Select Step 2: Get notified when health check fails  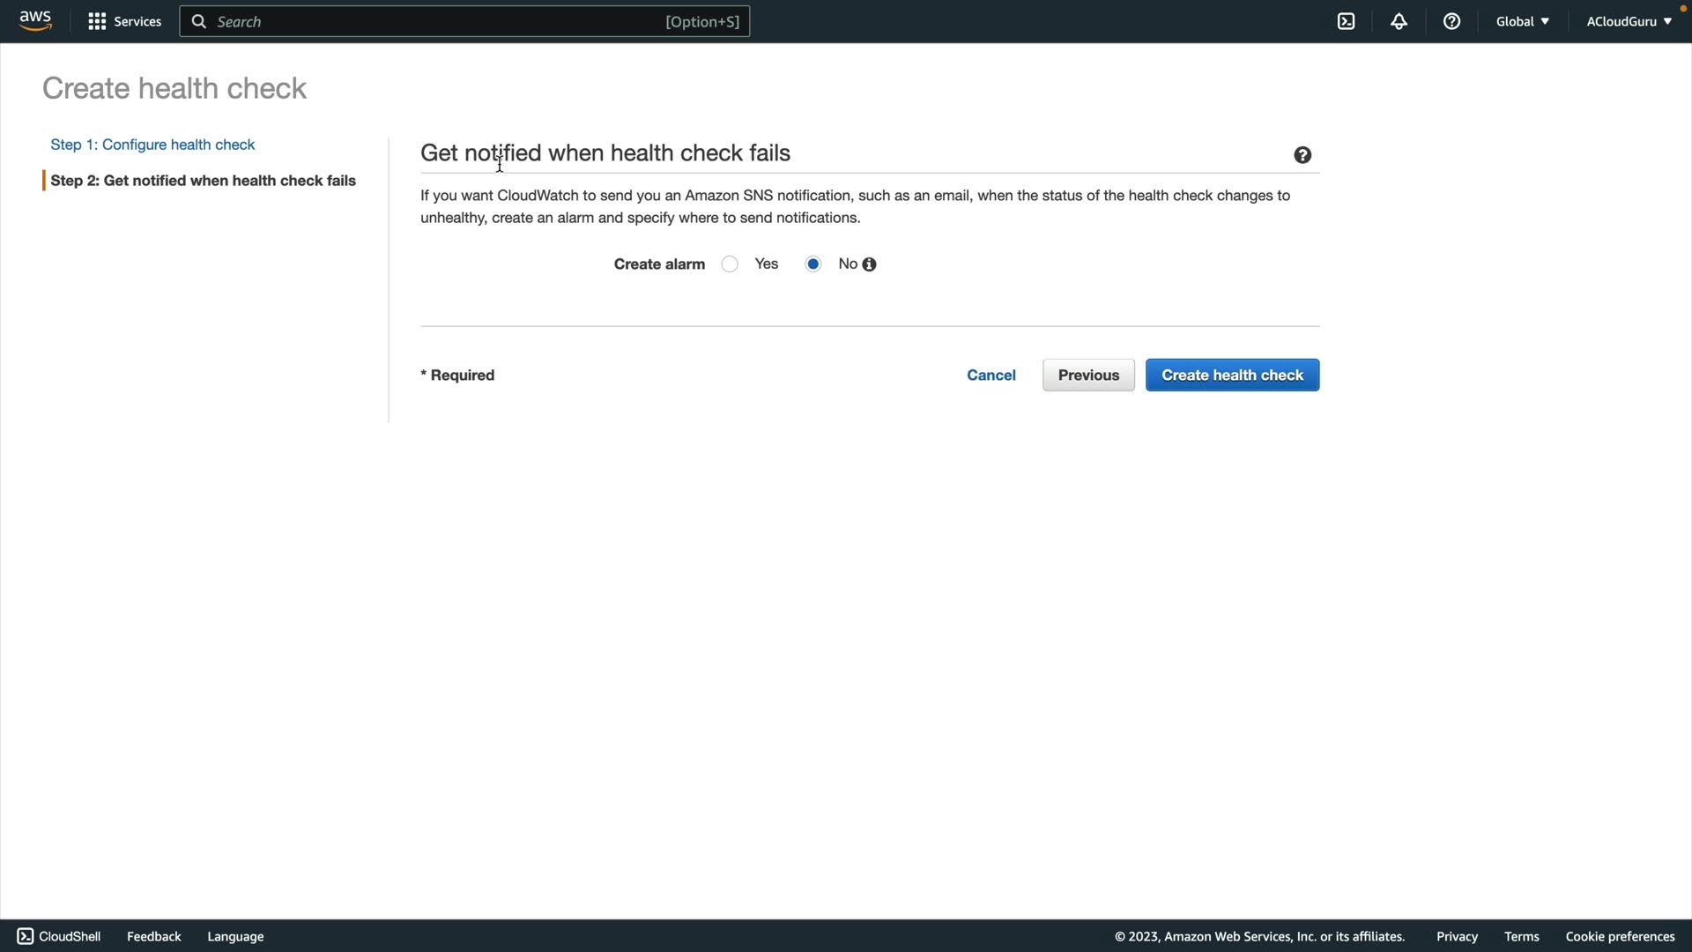[203, 181]
